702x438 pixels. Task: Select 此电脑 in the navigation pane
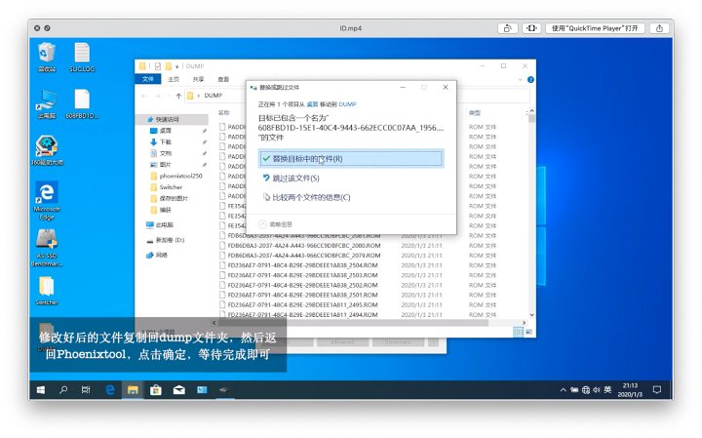pyautogui.click(x=166, y=223)
